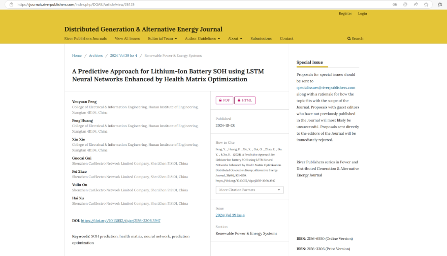Expand More Citation Formats dropdown

pos(250,190)
